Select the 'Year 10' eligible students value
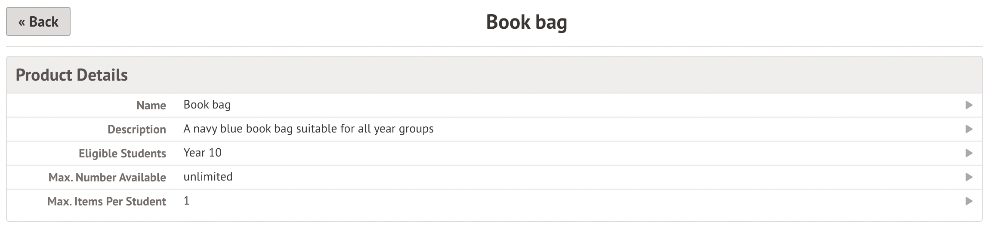Screen dimensions: 988x229 [x=202, y=153]
